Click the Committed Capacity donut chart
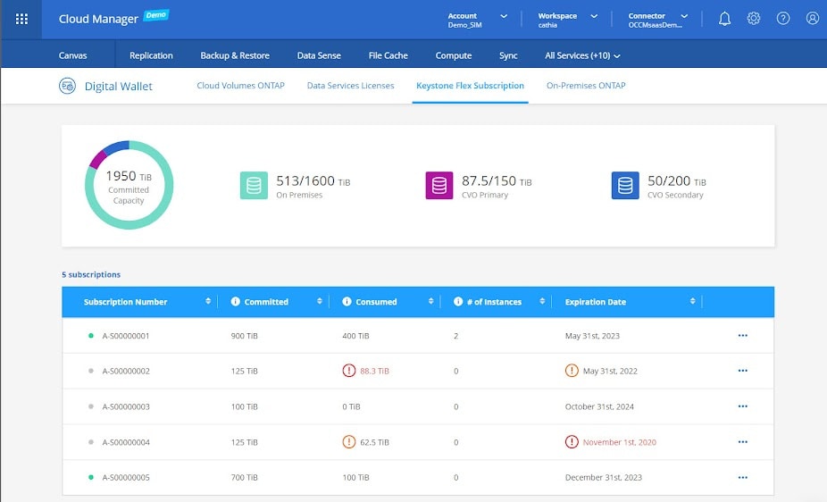Screen dimensions: 827x502 click(129, 185)
